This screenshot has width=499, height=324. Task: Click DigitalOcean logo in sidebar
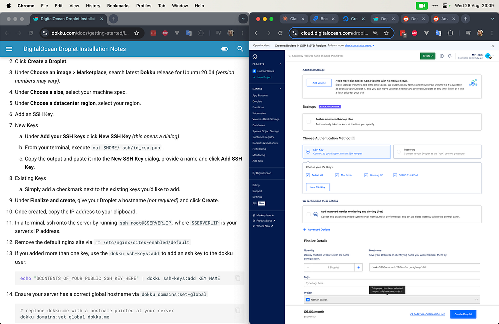click(x=255, y=56)
